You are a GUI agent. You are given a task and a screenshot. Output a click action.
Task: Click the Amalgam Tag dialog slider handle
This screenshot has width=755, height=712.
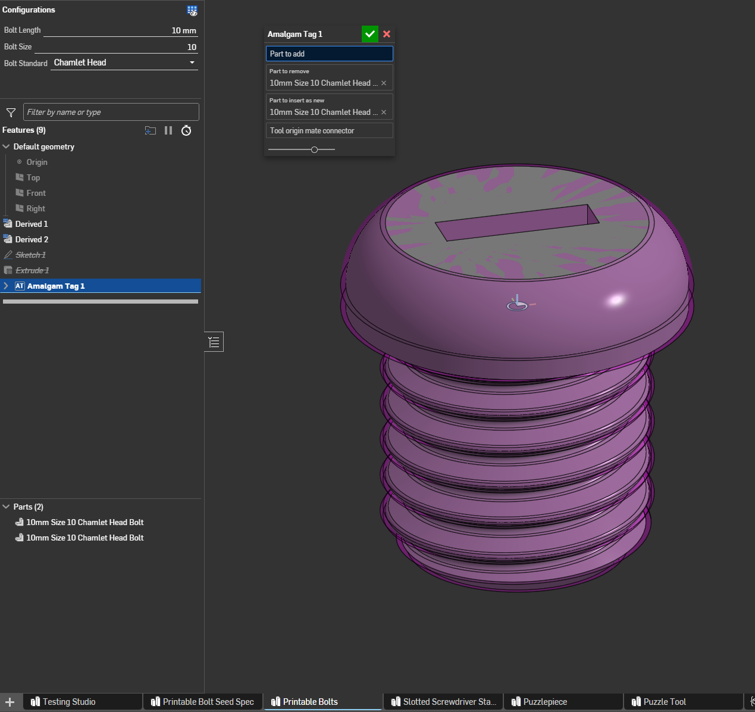click(x=314, y=149)
